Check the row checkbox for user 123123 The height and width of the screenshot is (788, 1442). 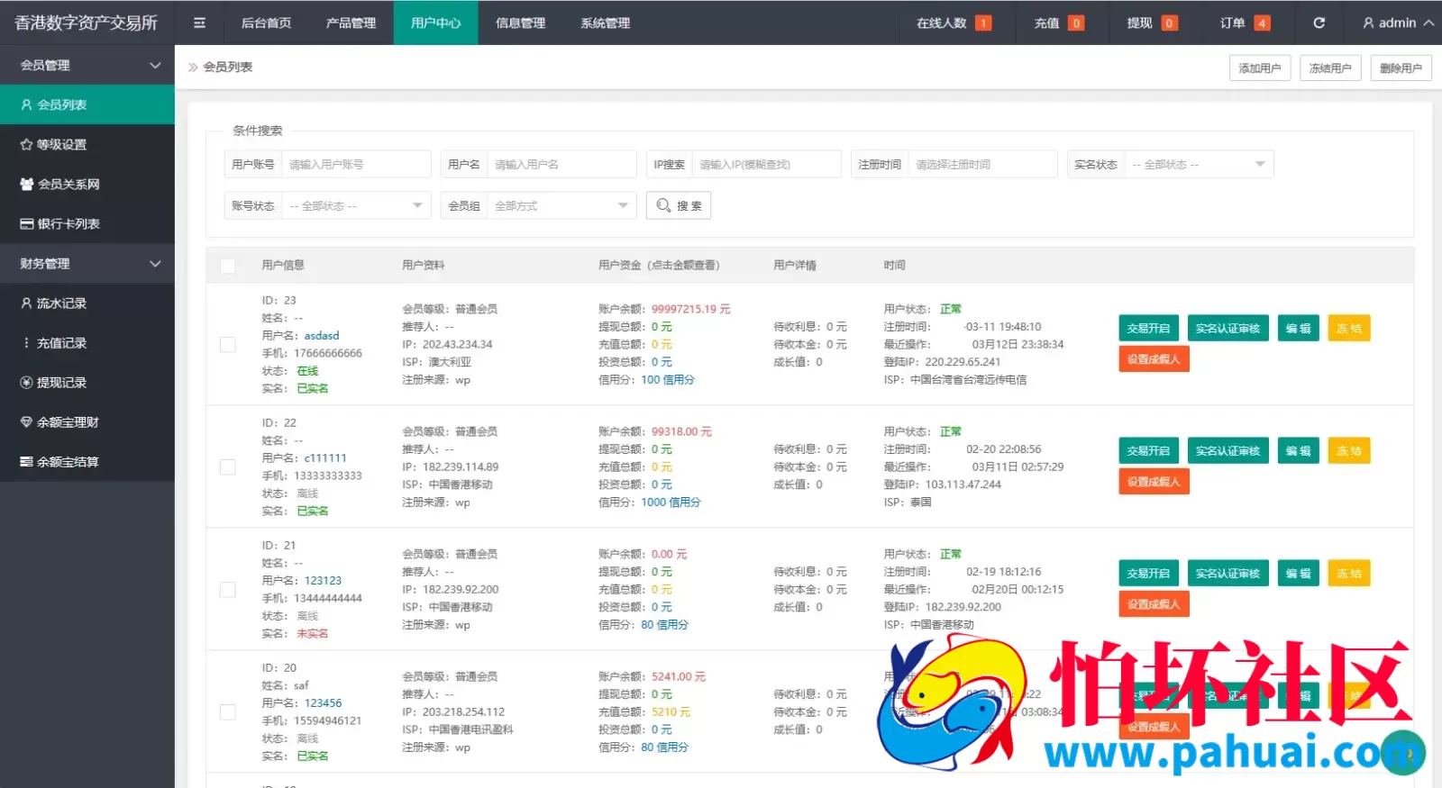(x=228, y=589)
